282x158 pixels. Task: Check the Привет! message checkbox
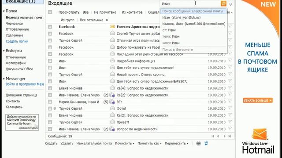click(x=50, y=122)
